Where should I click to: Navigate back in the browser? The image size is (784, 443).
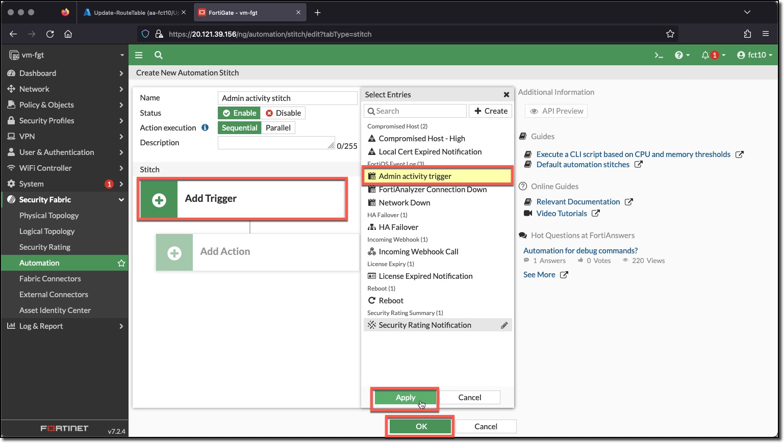(13, 34)
